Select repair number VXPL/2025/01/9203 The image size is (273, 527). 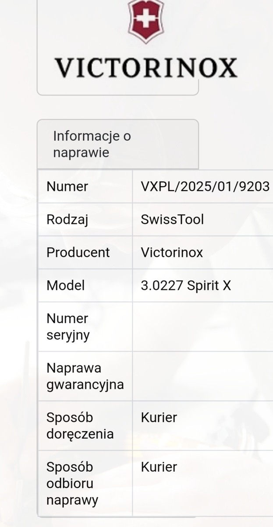205,187
